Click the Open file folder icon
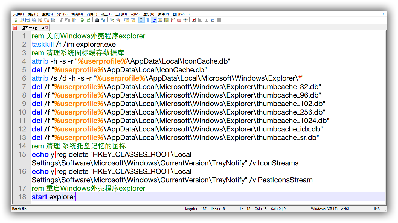398x223 pixels. pyautogui.click(x=21, y=20)
